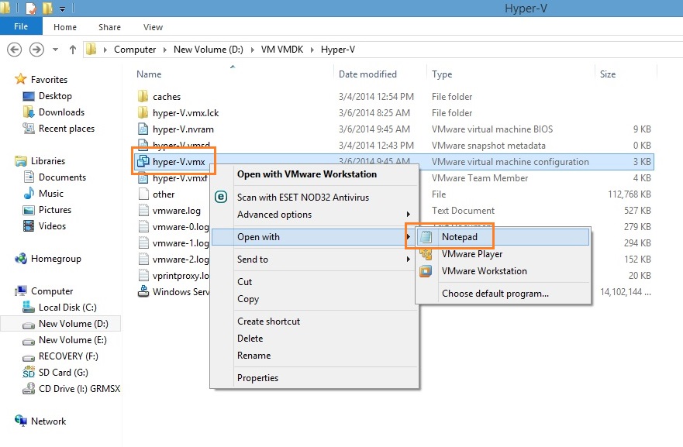Select hyper-V.vmx.lck folder icon
The height and width of the screenshot is (447, 683).
tap(143, 113)
